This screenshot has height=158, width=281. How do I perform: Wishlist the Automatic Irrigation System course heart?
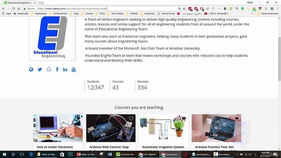(x=184, y=118)
